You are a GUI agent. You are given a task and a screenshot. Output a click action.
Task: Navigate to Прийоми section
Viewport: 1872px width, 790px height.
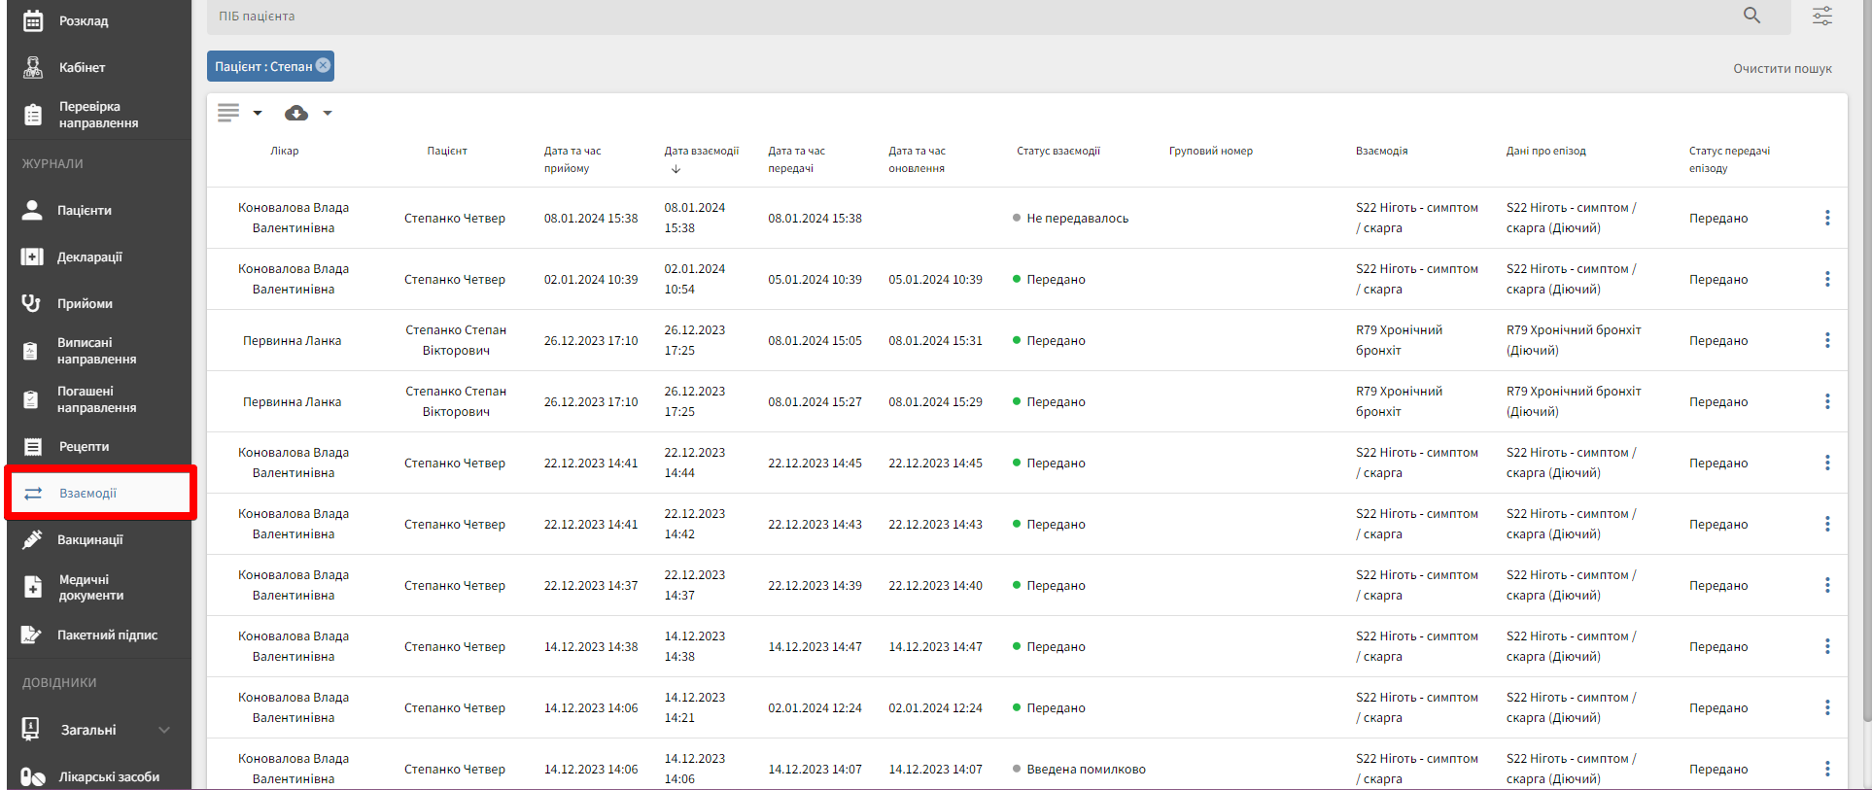(85, 303)
